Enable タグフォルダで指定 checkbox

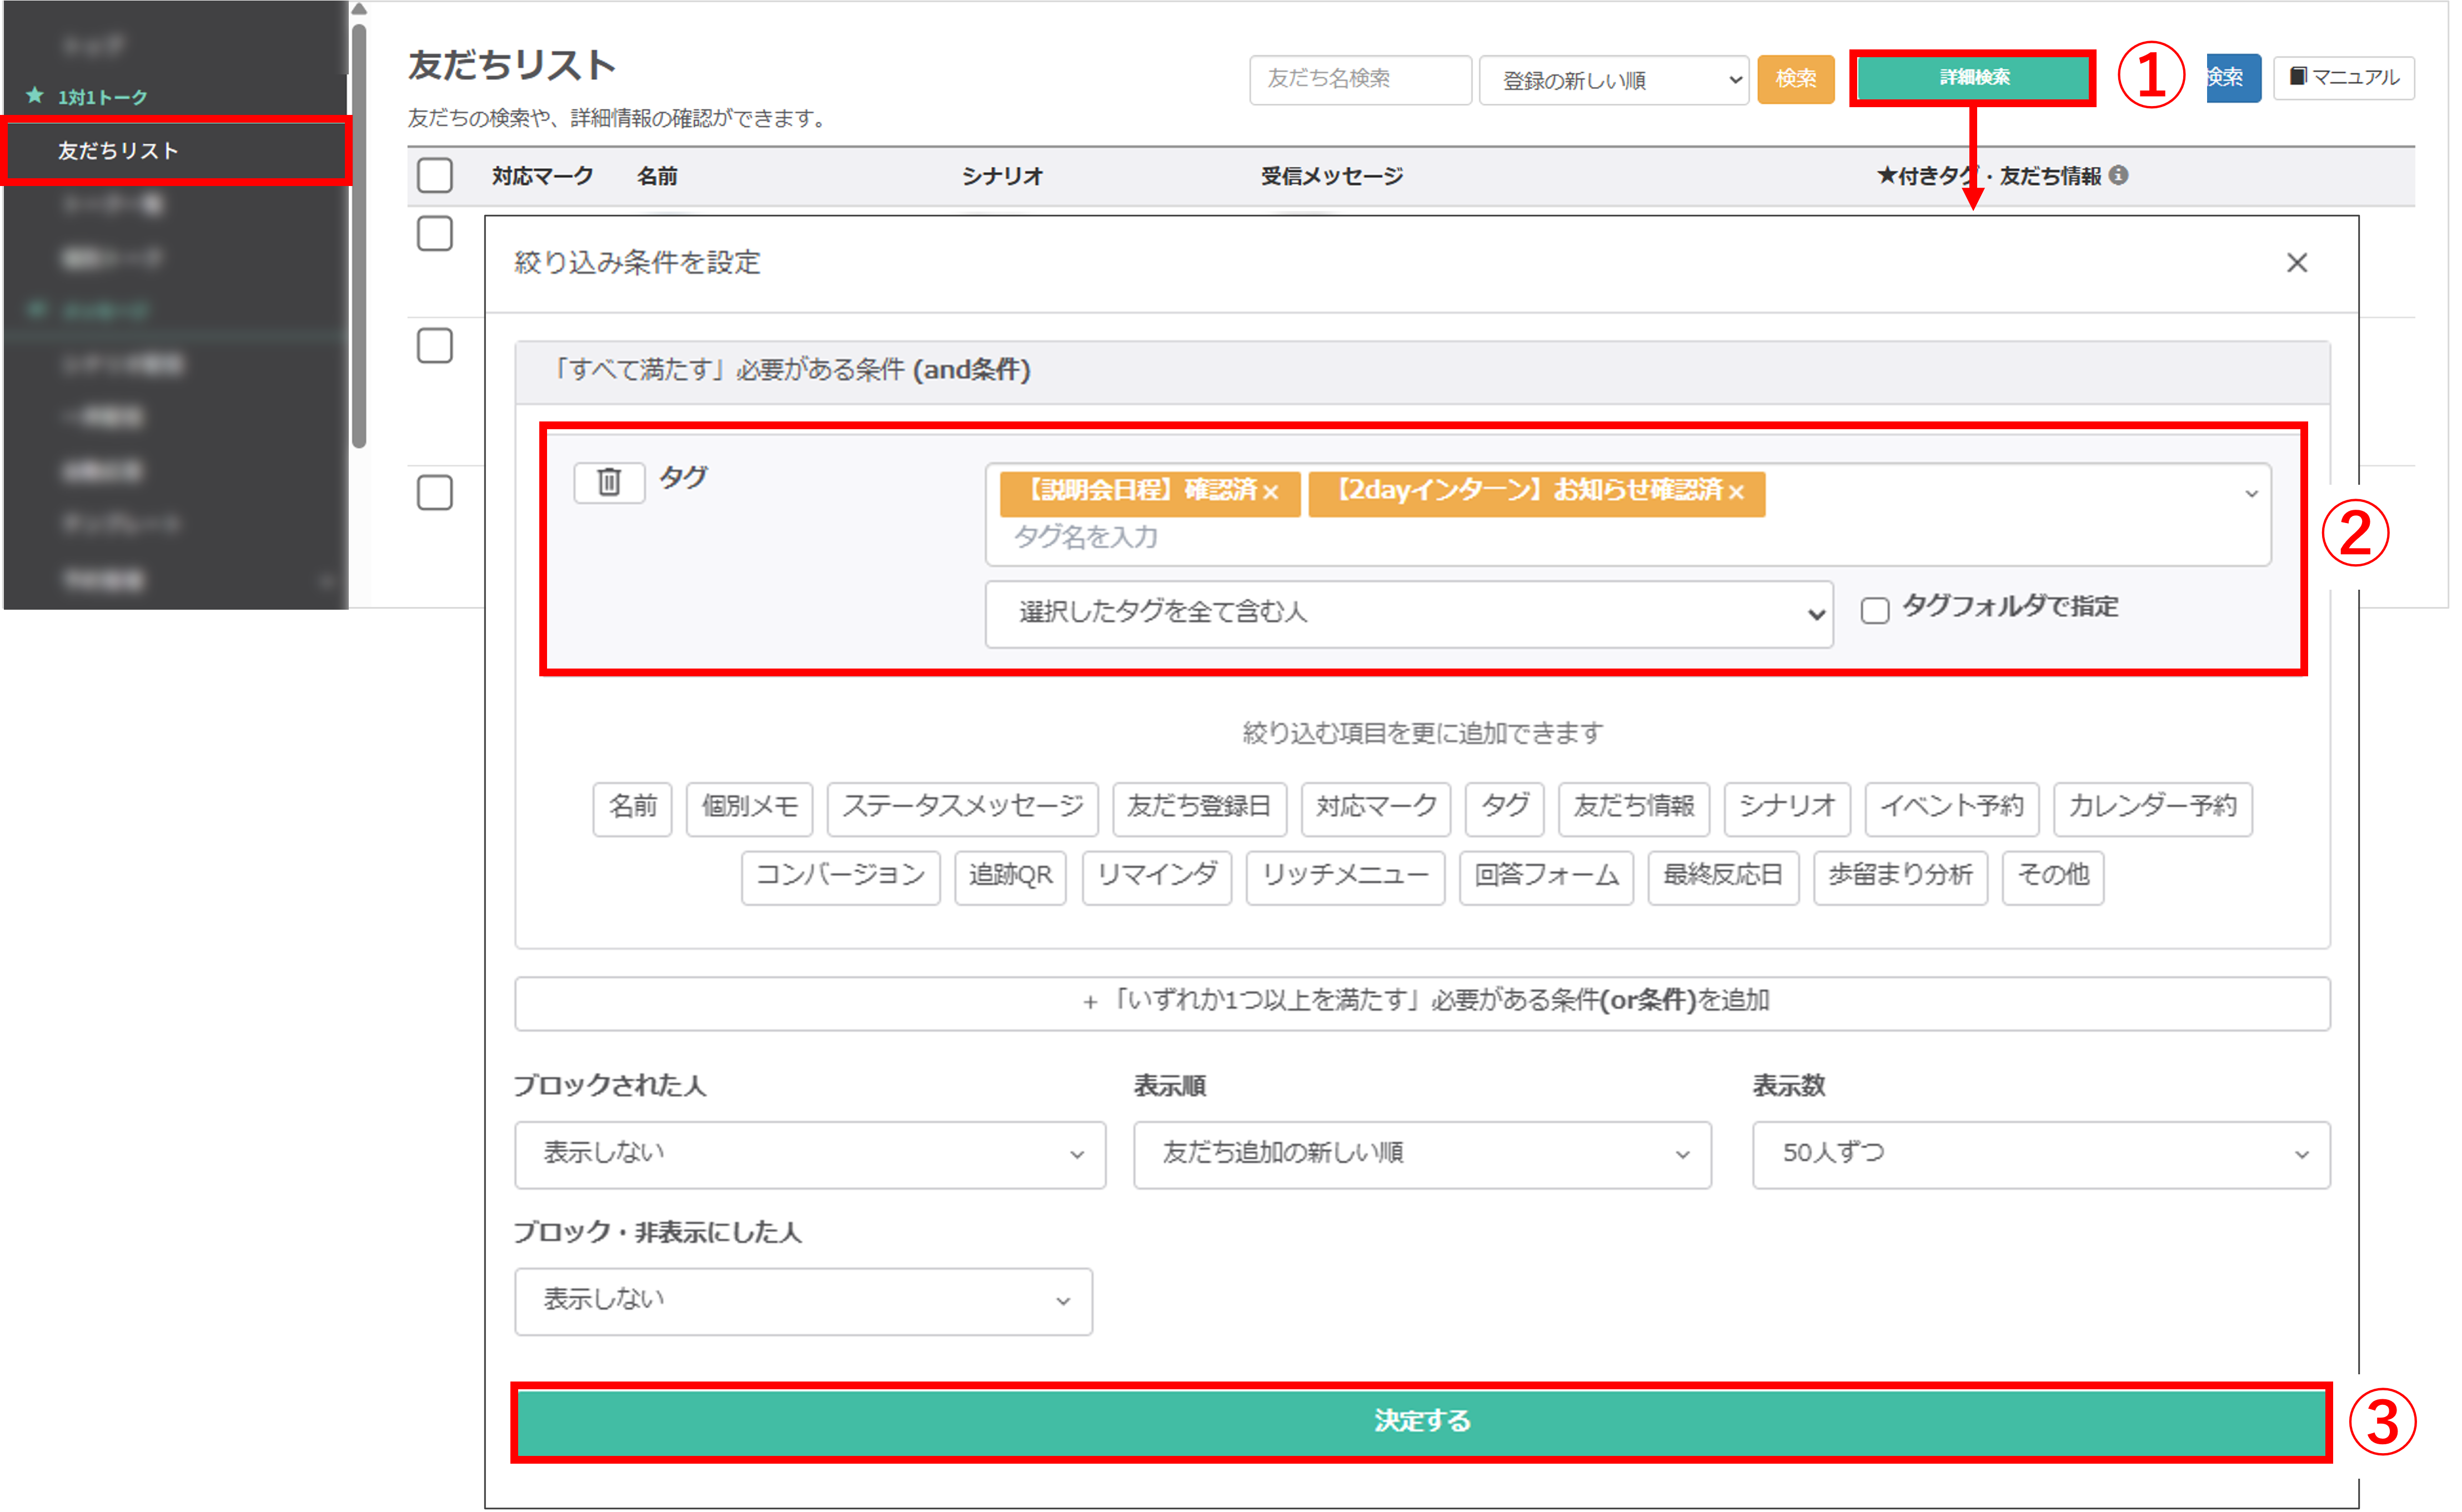(1874, 610)
